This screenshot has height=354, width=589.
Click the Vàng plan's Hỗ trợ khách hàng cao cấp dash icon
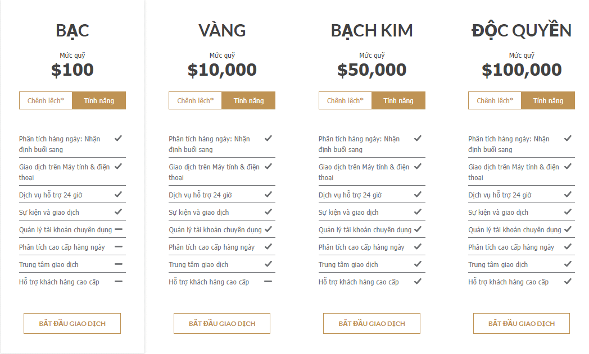click(268, 281)
